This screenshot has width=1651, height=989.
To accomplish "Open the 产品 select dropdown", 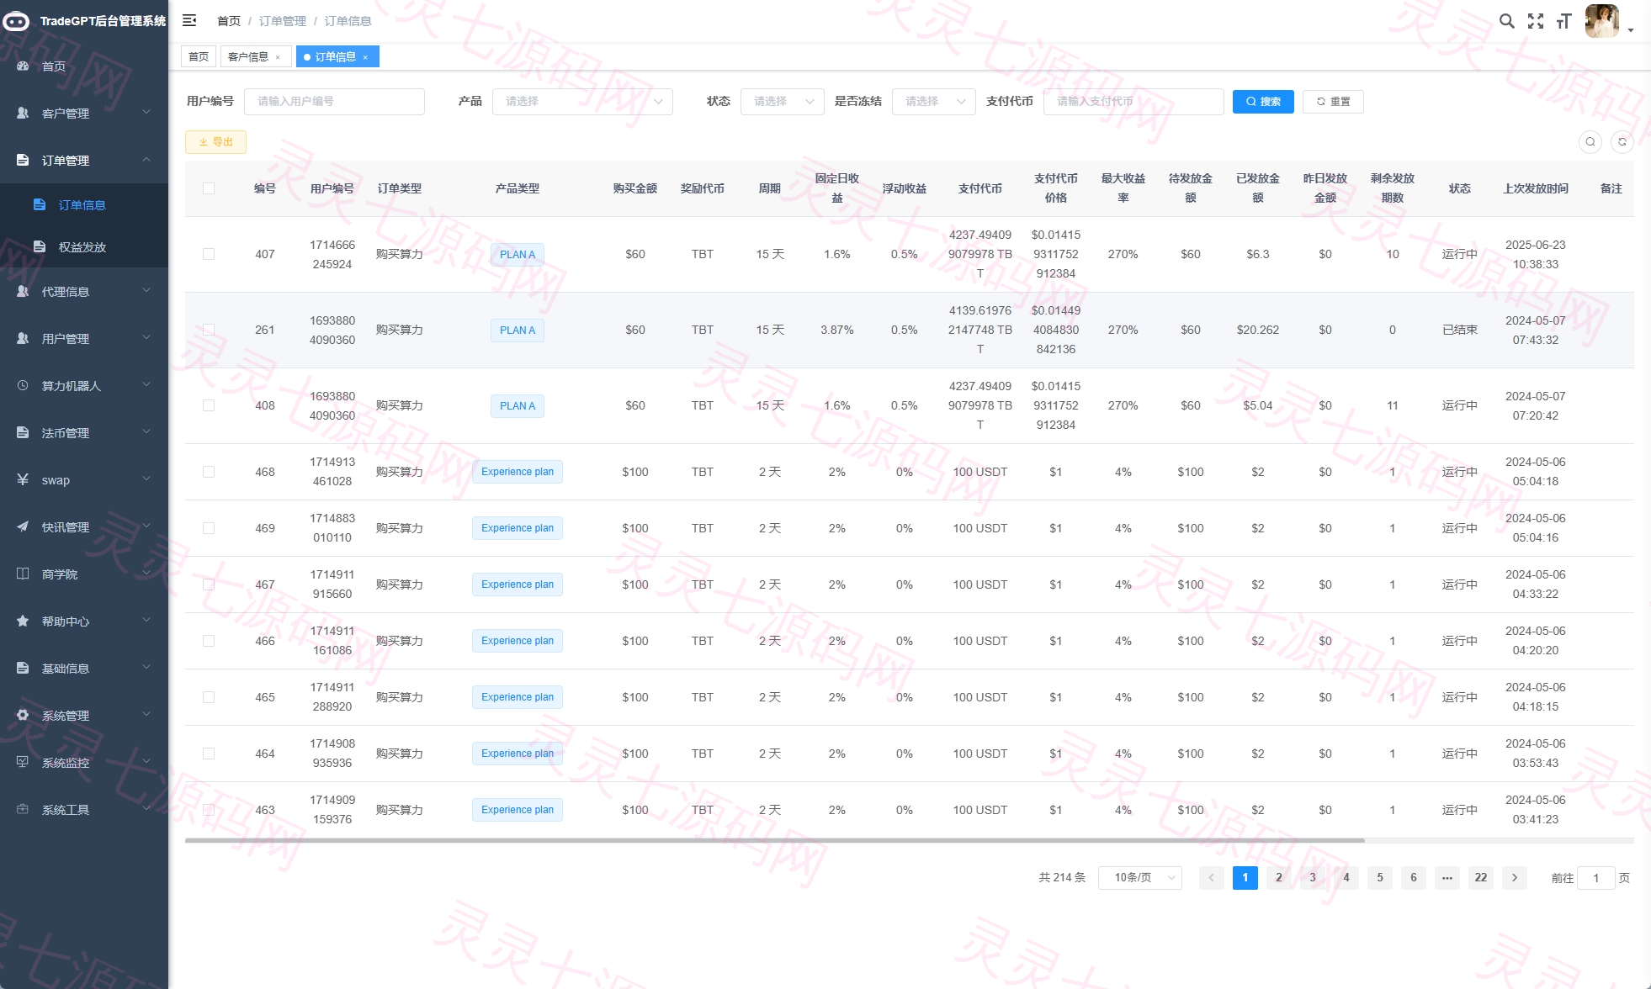I will [582, 101].
